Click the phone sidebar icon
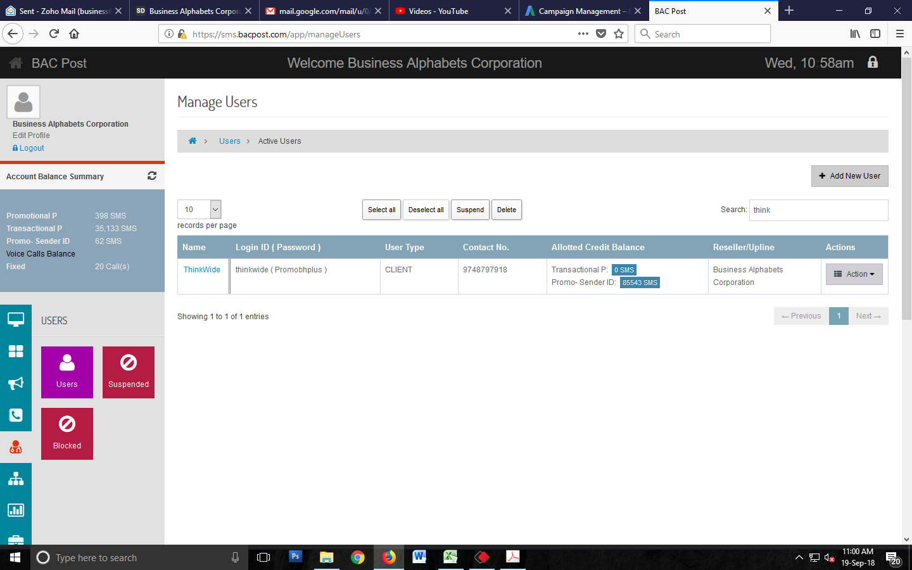The height and width of the screenshot is (570, 912). coord(16,415)
